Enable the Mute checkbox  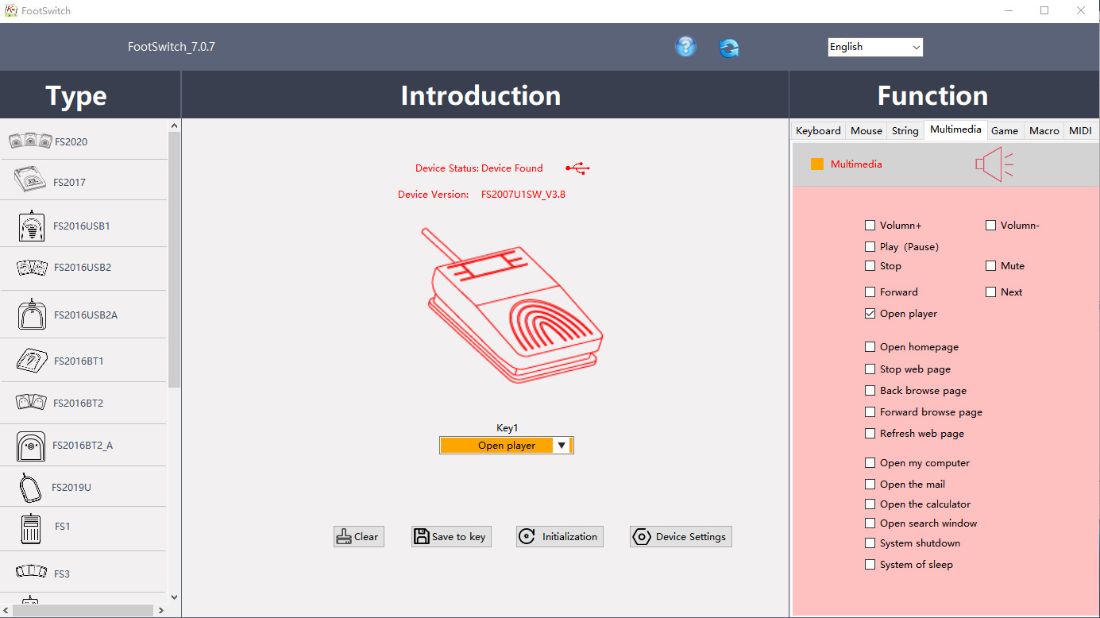[990, 266]
